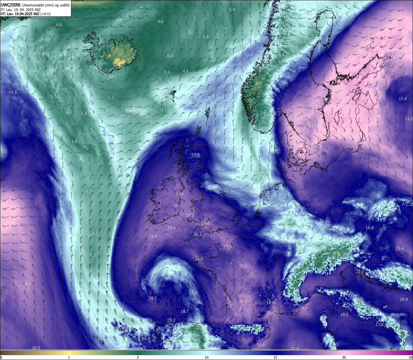
Task: Click the 11.4 value in Bay of Biscay
Action: click(x=193, y=293)
